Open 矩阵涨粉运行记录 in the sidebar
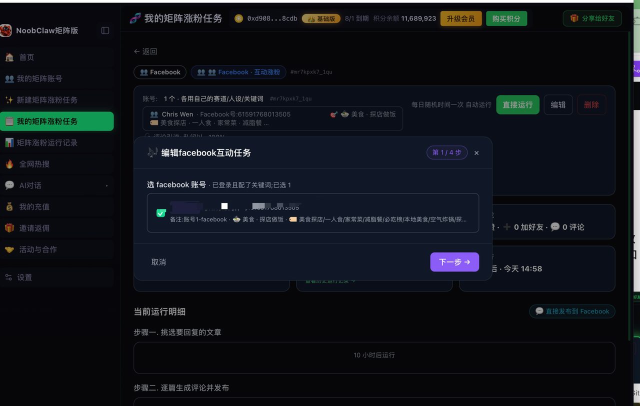640x406 pixels. (57, 143)
